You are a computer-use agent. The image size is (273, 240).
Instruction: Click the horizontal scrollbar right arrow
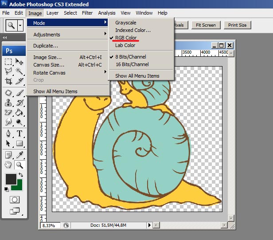coord(224,225)
